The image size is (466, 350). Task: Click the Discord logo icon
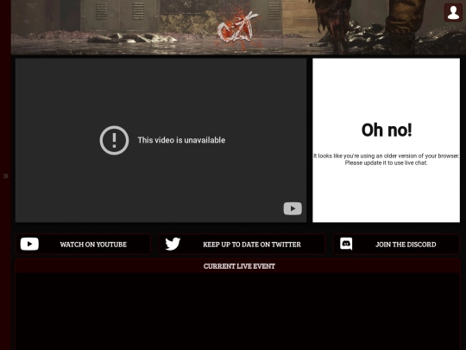[346, 244]
